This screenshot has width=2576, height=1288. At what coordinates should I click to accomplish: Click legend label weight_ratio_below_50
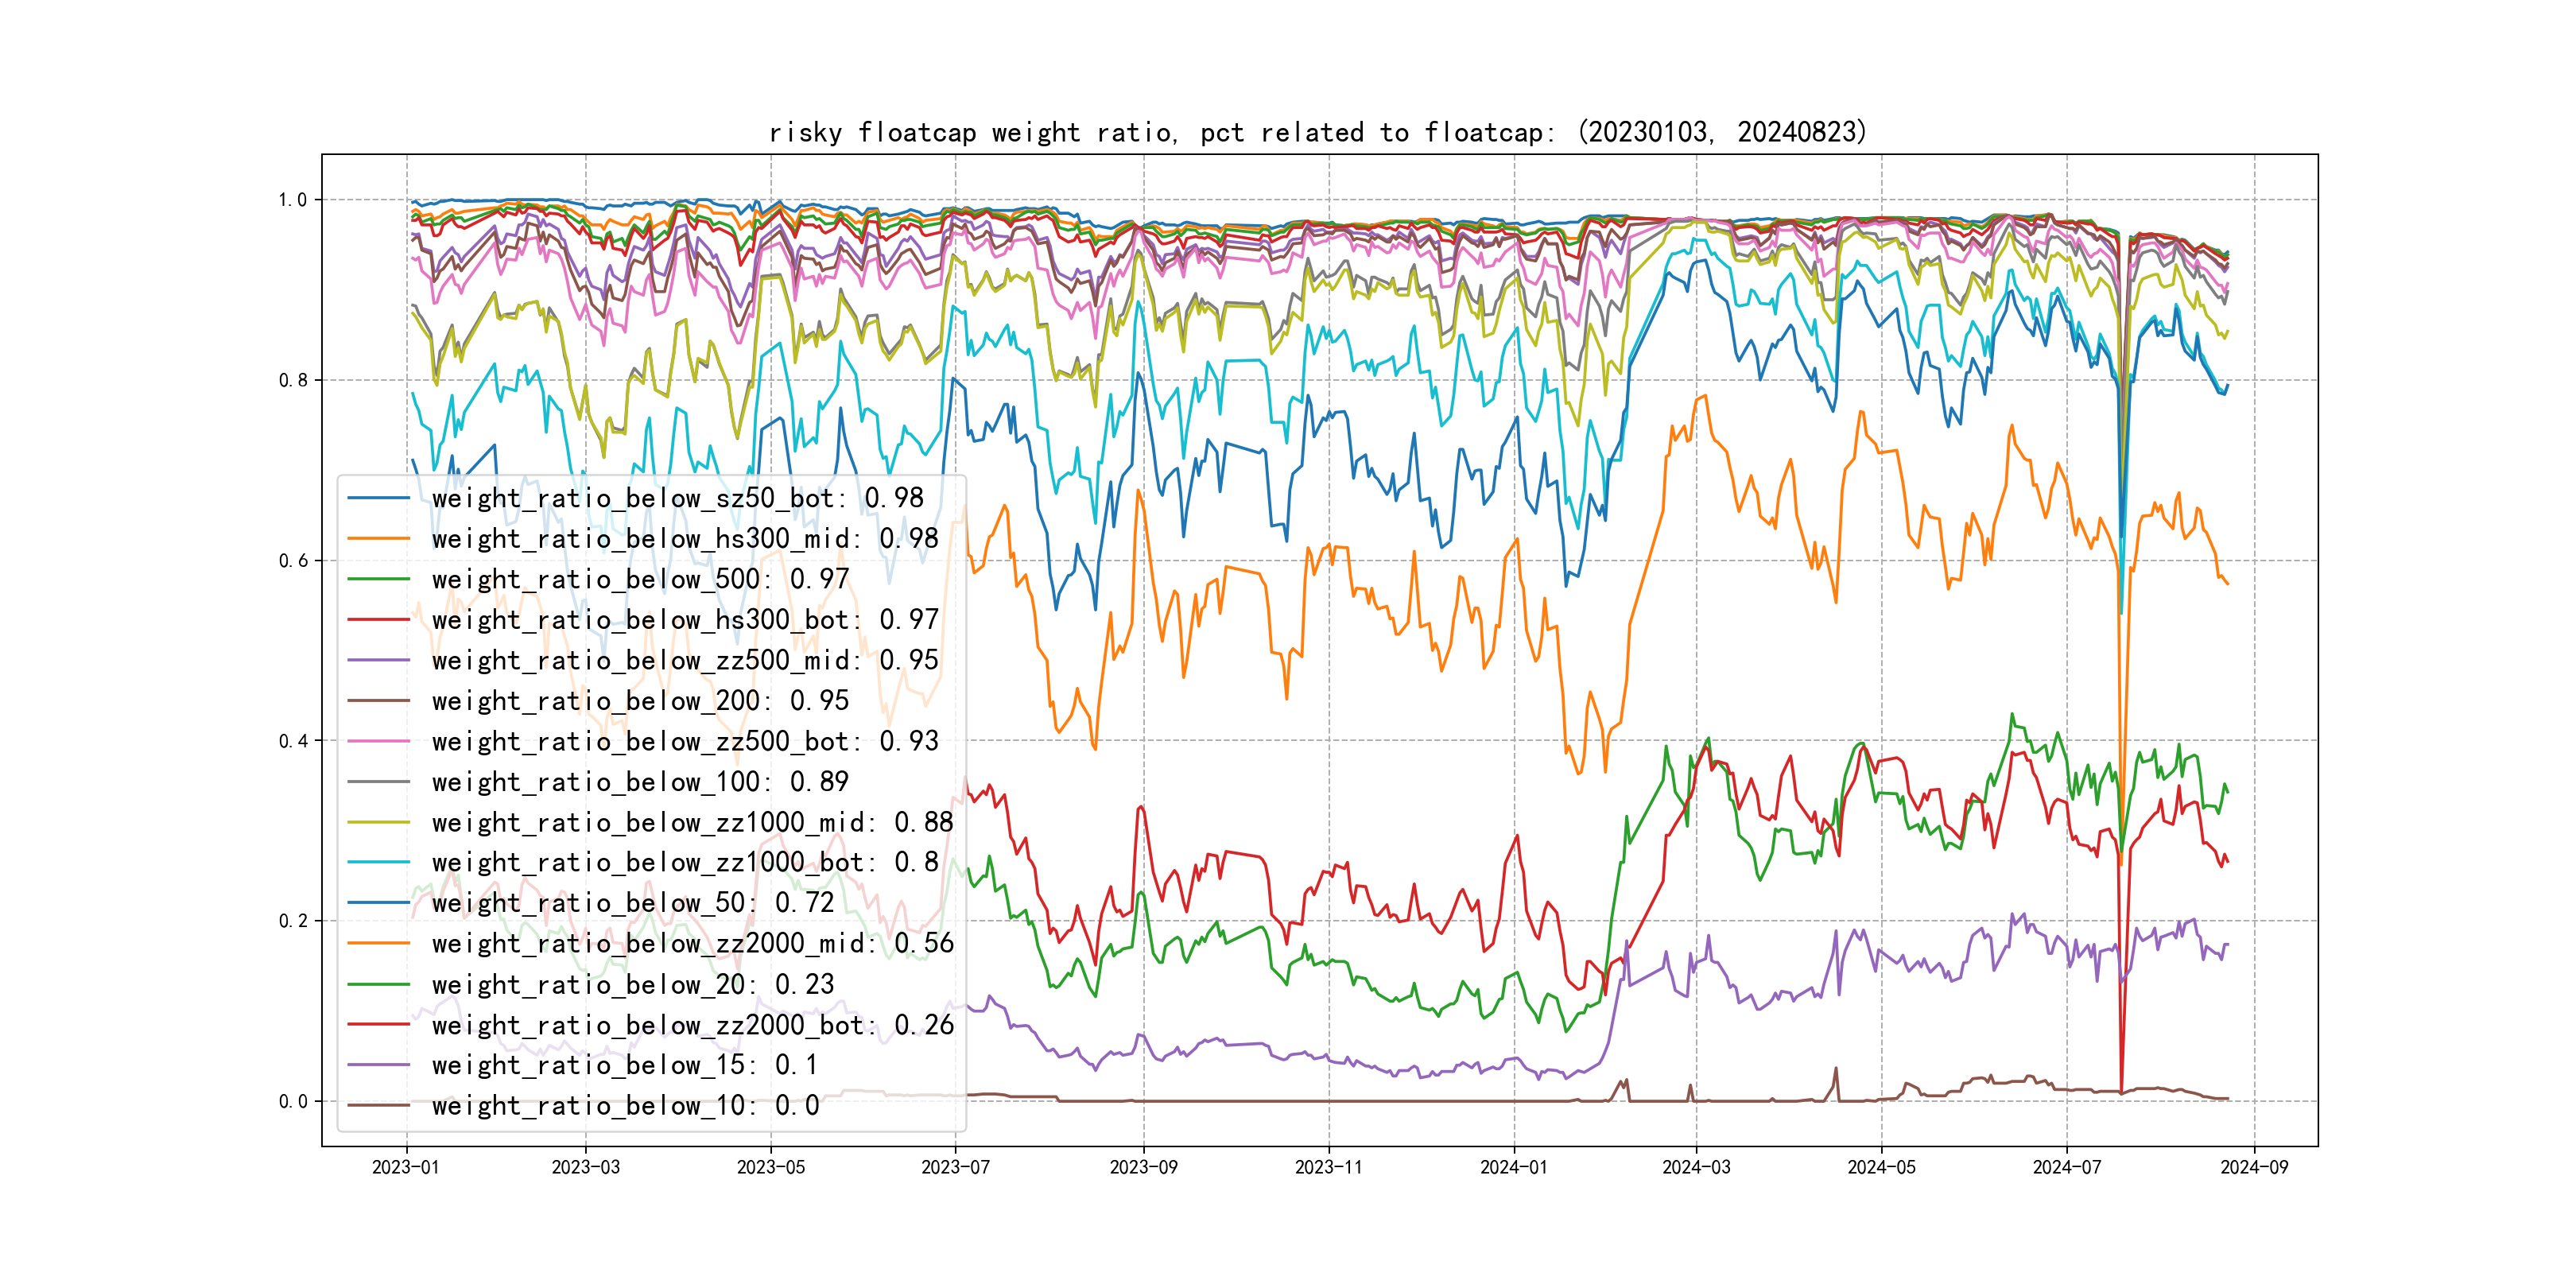(632, 903)
